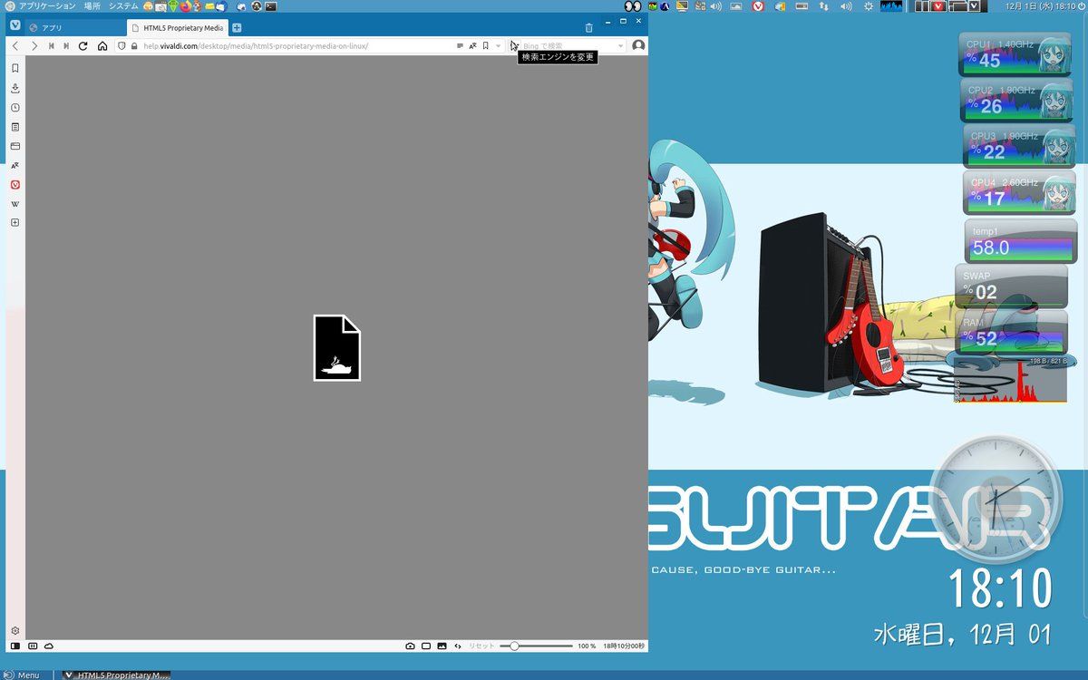Toggle tab tiling in status bar
Viewport: 1088px width, 680px height.
[33, 646]
